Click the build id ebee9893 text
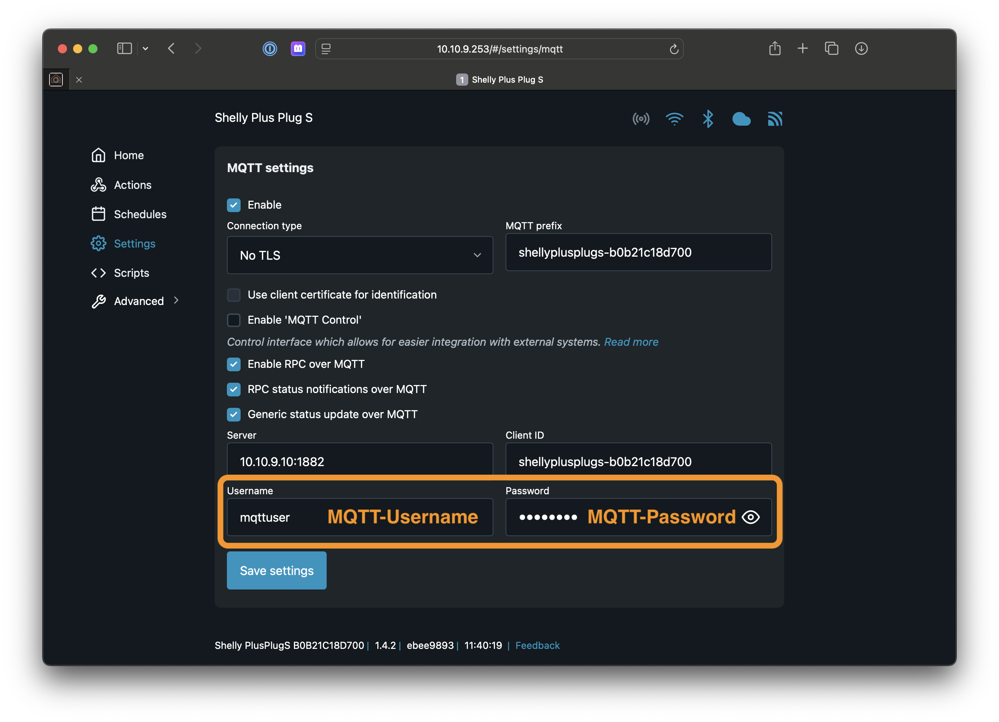The height and width of the screenshot is (722, 999). click(430, 646)
